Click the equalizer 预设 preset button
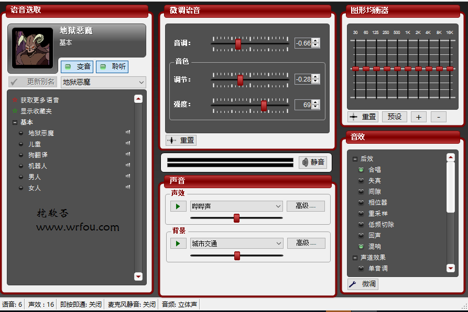Viewport: 468px width, 312px height. (x=395, y=117)
